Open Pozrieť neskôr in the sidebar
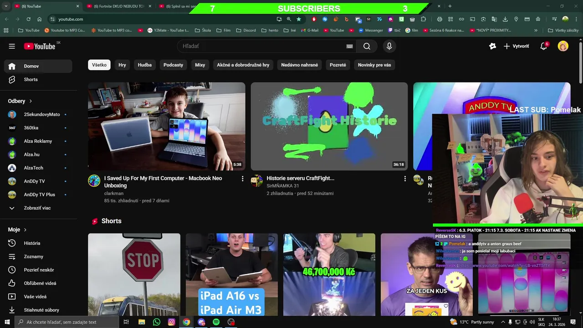The image size is (583, 328). pos(38,270)
